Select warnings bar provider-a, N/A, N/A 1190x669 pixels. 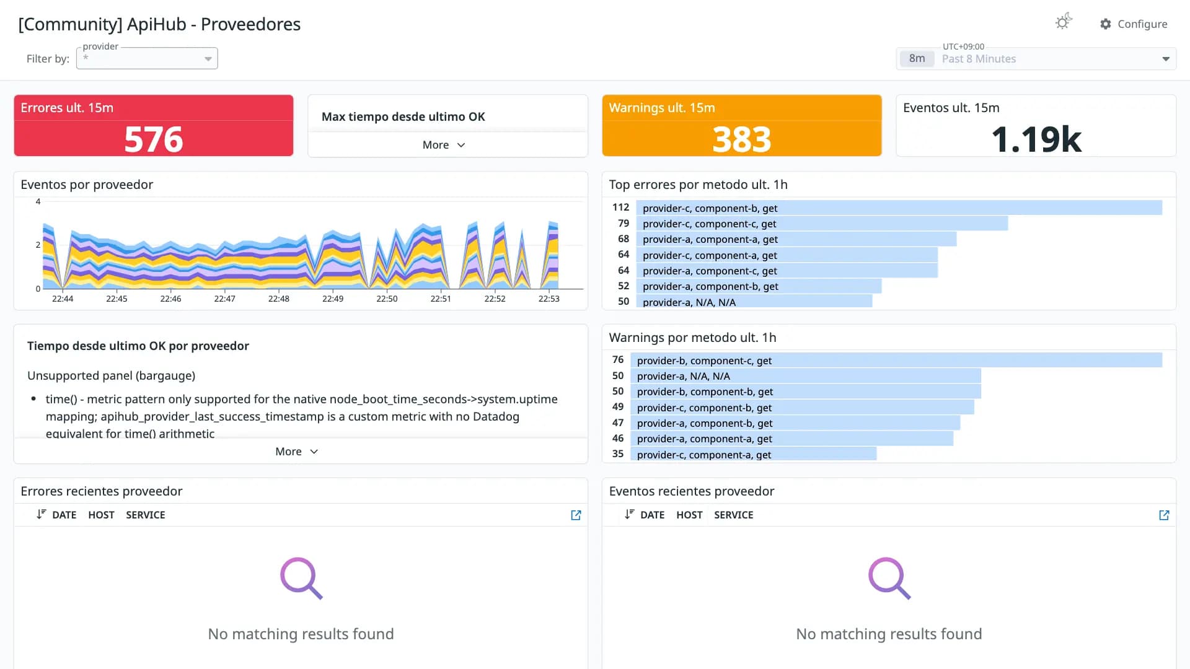tap(806, 376)
